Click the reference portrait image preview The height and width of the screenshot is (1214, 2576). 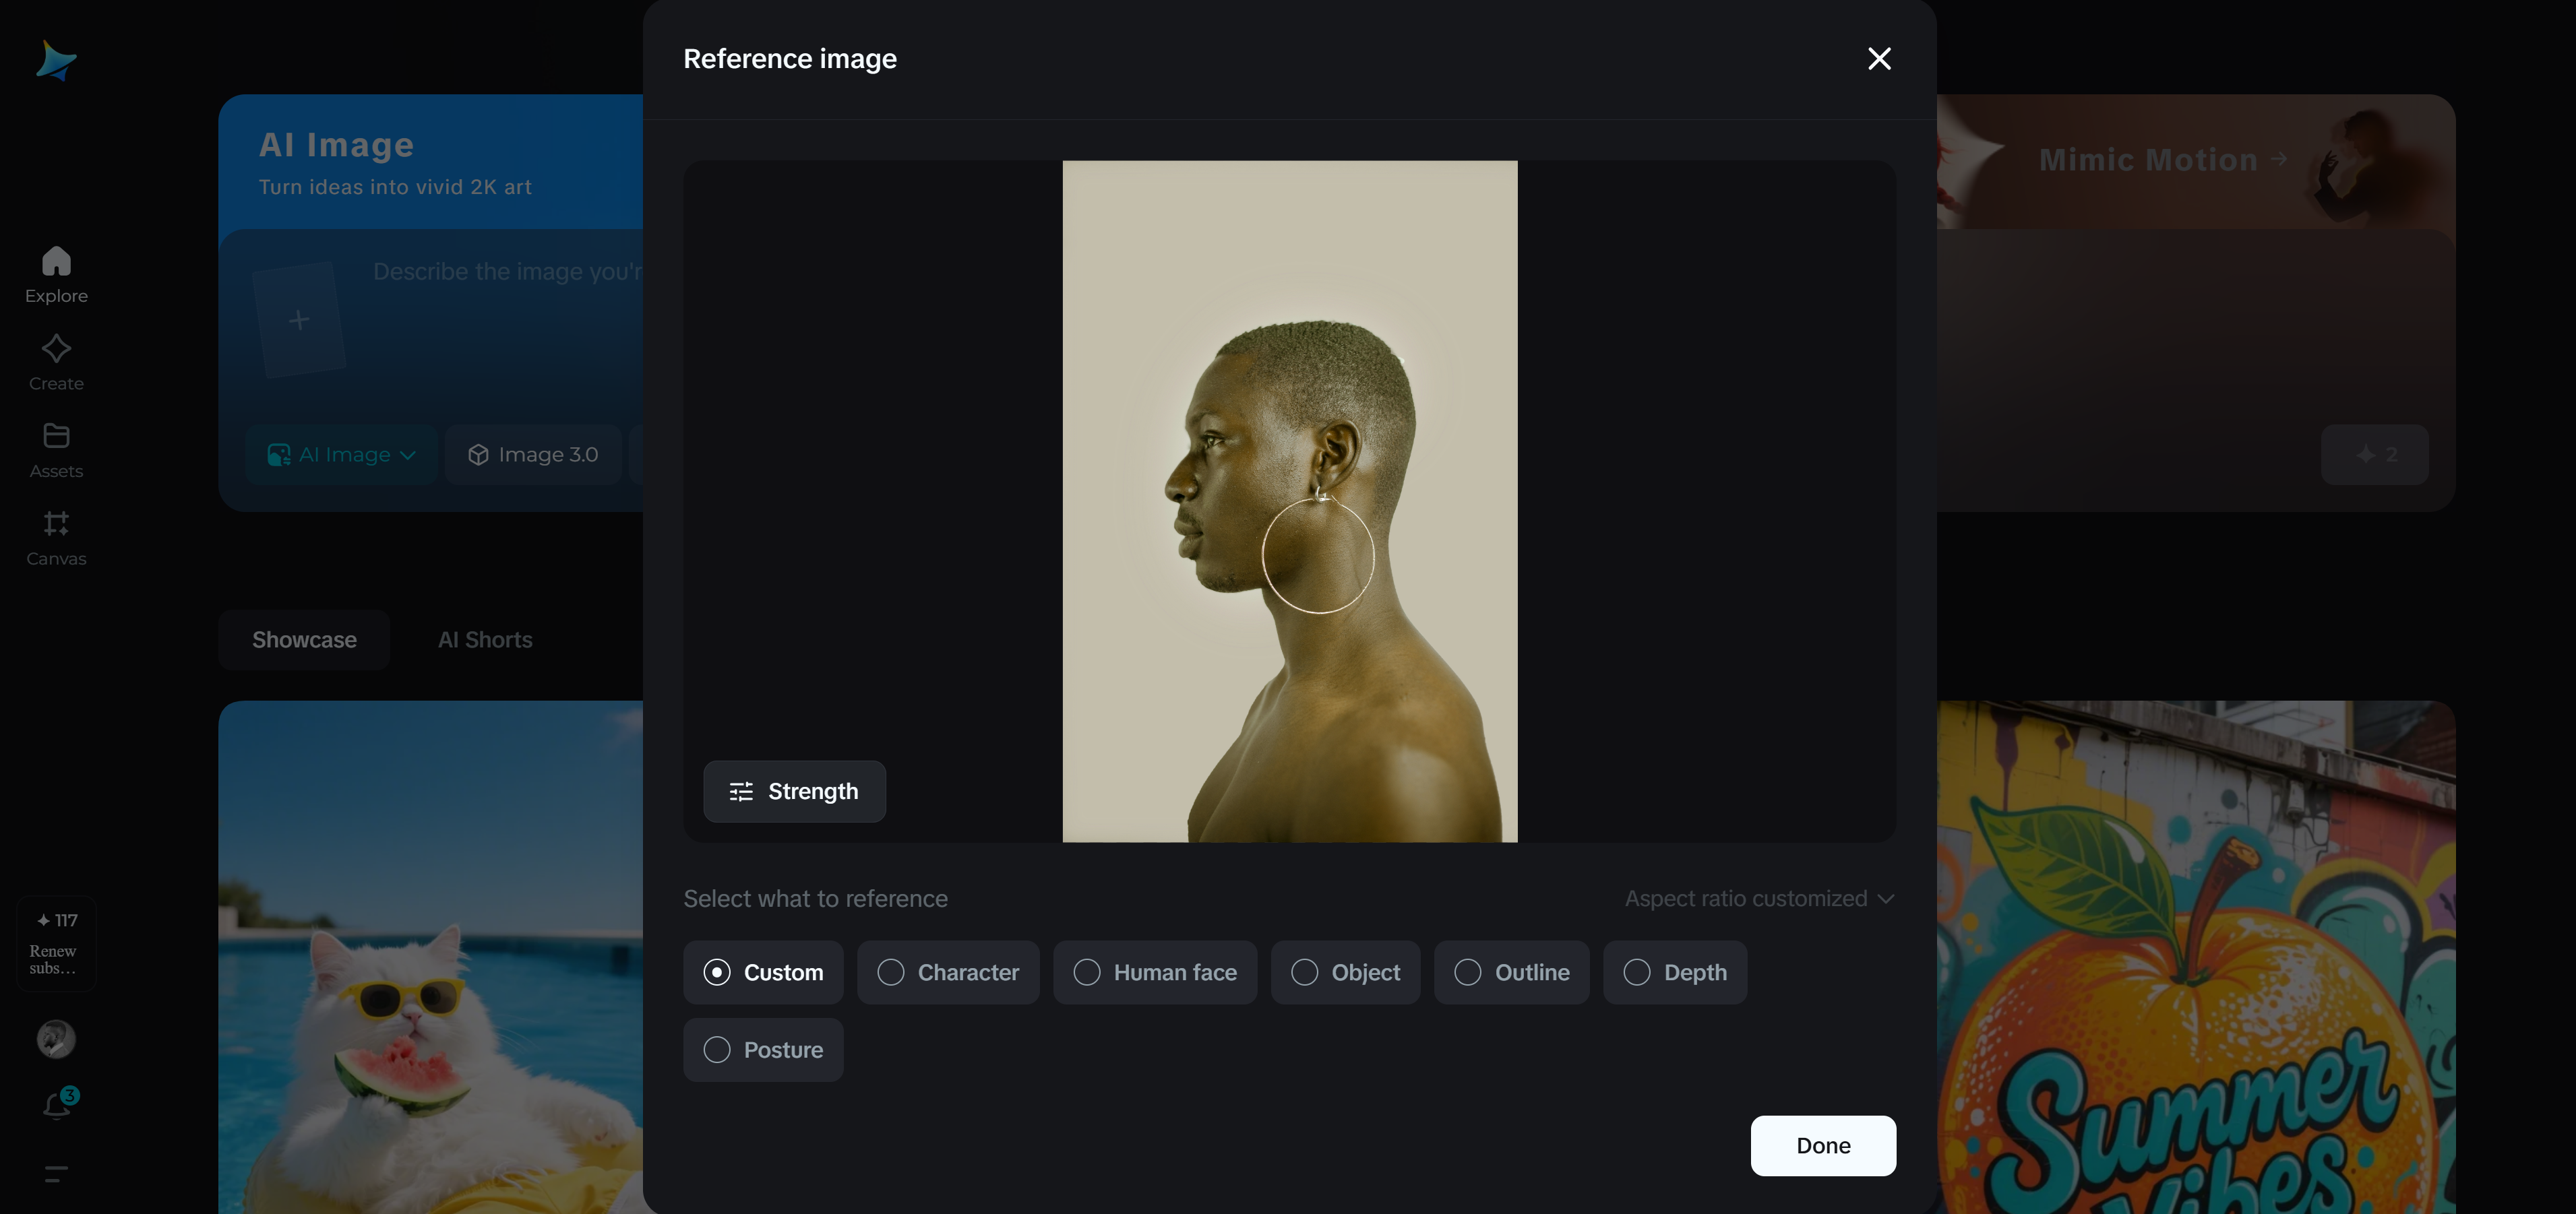[1289, 501]
